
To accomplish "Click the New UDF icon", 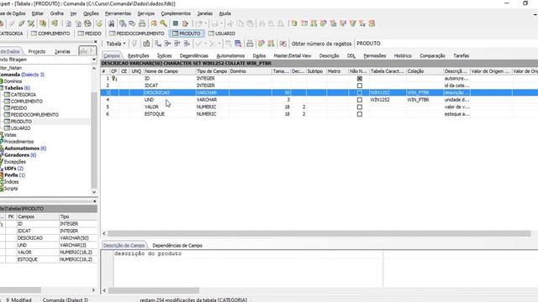I will 362,23.
